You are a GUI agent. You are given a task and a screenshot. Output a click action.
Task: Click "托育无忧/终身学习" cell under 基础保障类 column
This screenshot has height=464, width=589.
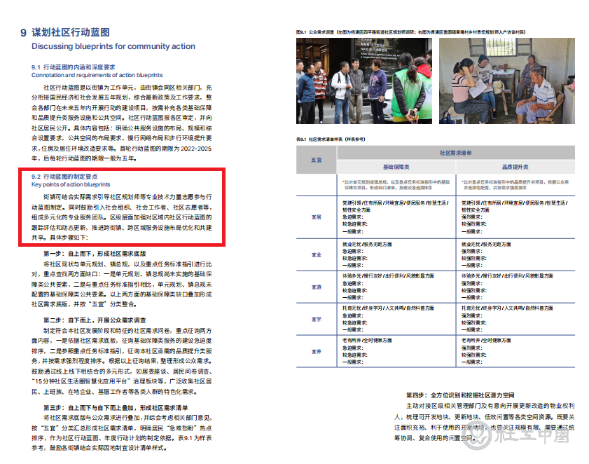click(x=388, y=308)
